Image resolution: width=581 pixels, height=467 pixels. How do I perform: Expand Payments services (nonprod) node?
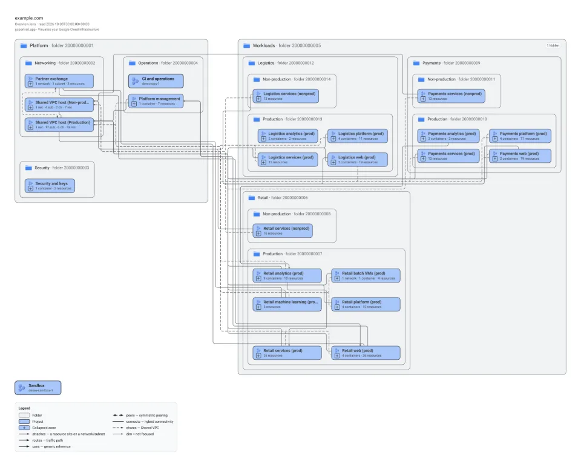(423, 99)
